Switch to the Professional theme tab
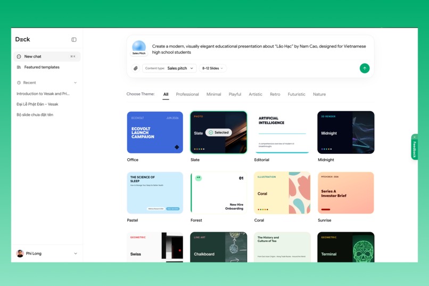The height and width of the screenshot is (286, 429). pos(187,94)
